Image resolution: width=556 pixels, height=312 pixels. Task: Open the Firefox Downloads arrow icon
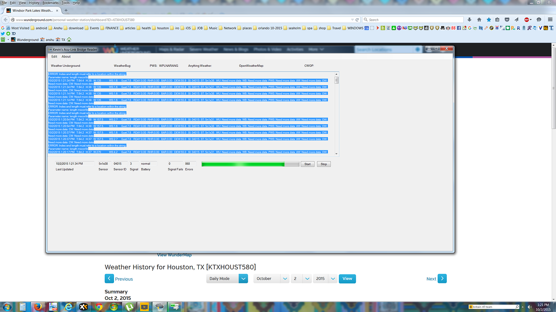pos(469,19)
